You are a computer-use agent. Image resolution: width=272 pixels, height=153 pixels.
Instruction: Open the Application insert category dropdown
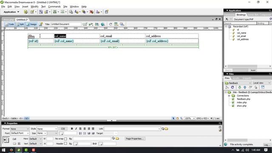11,12
